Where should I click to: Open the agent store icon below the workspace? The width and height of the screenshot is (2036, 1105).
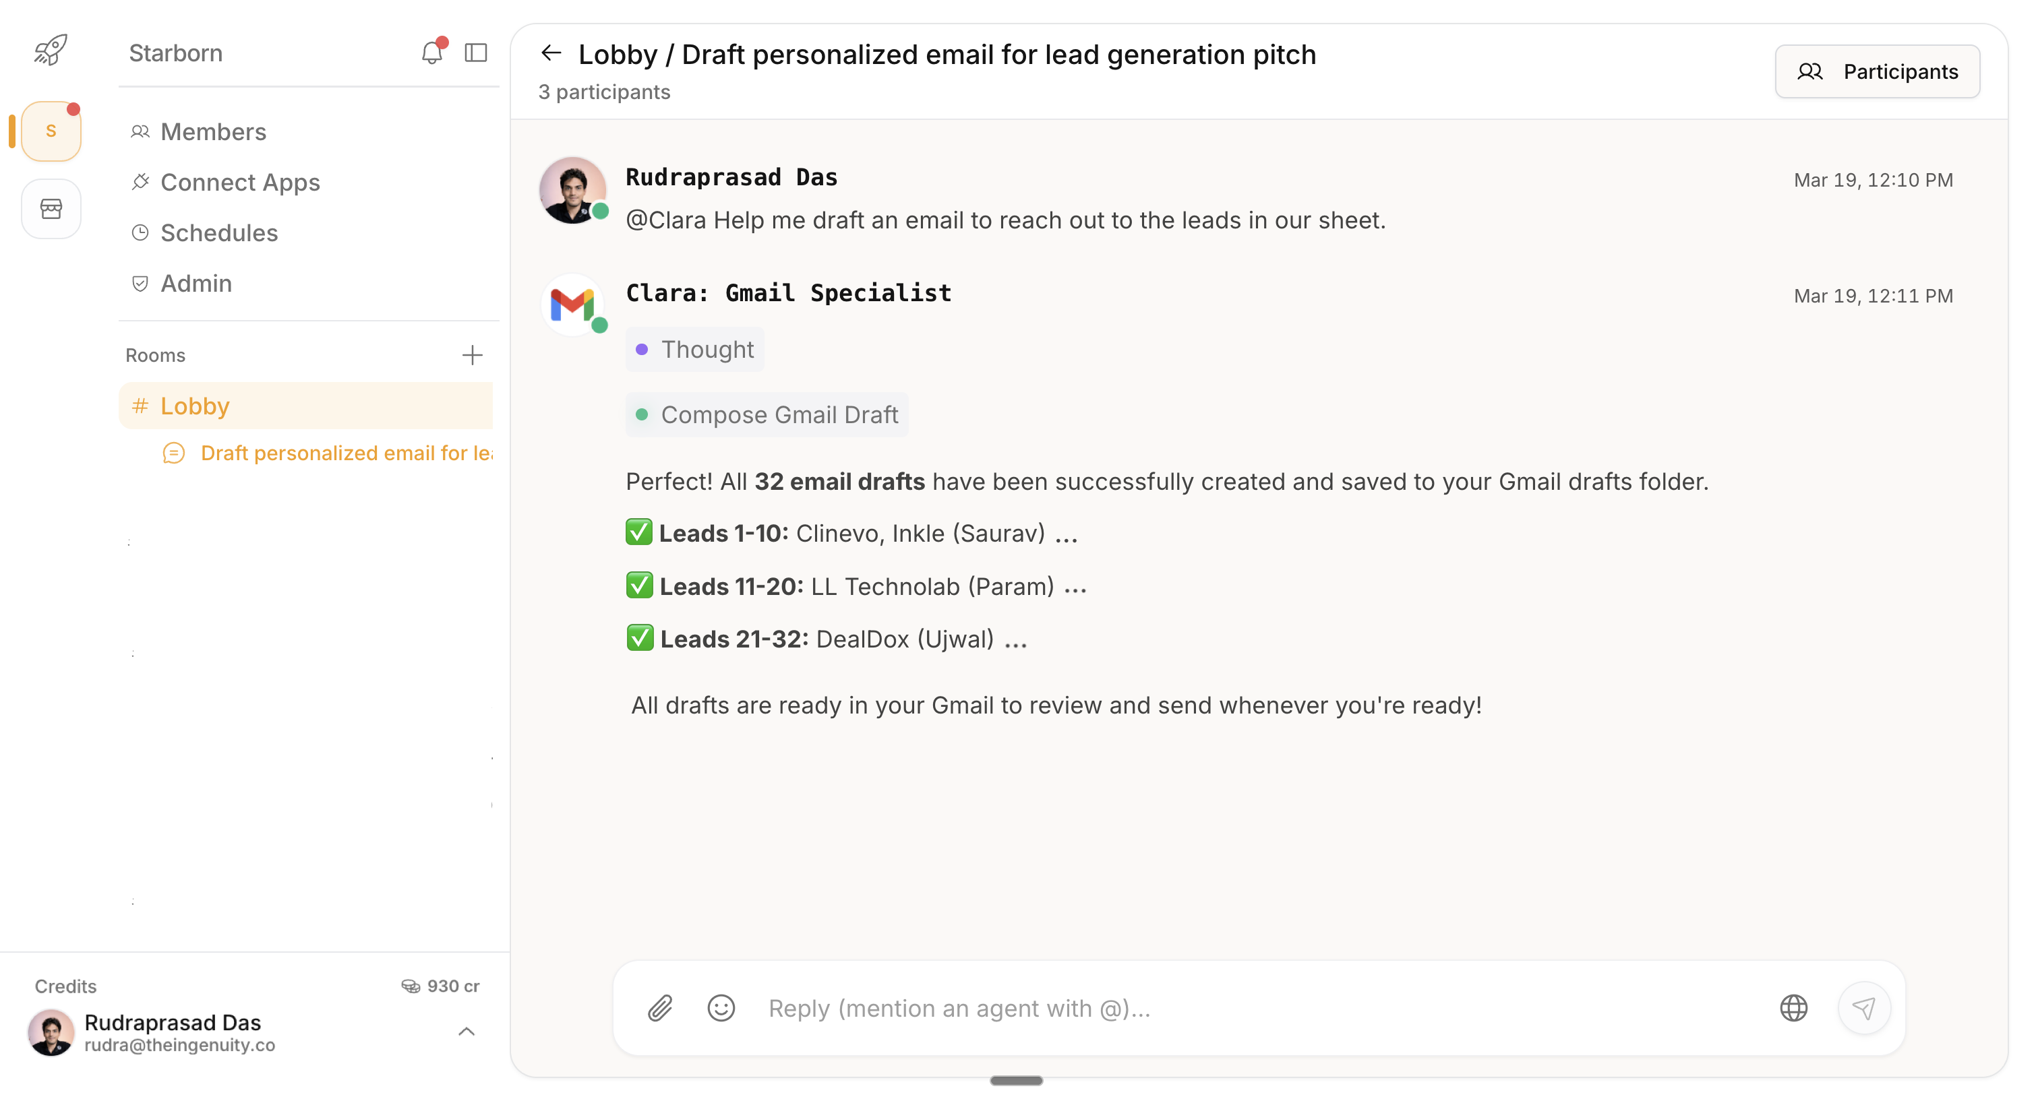51,208
